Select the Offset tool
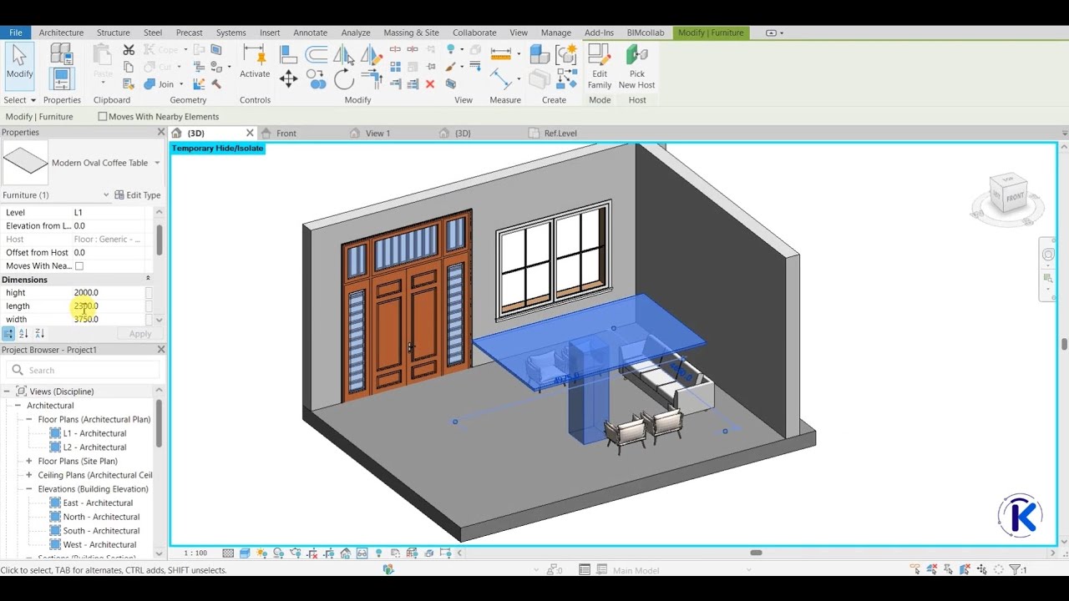 pos(316,54)
